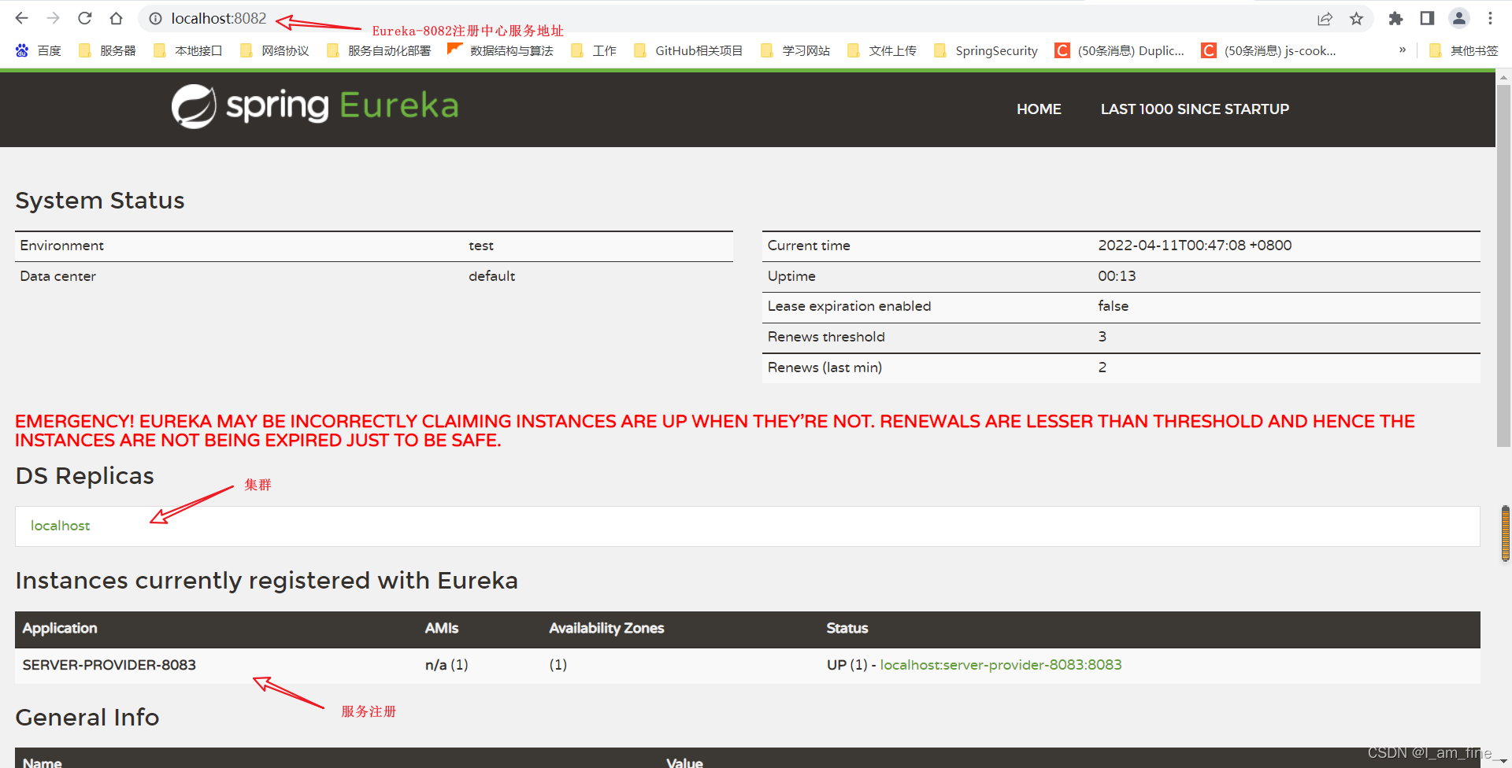Click the Availability Zones column header
The width and height of the screenshot is (1512, 768).
click(x=606, y=628)
